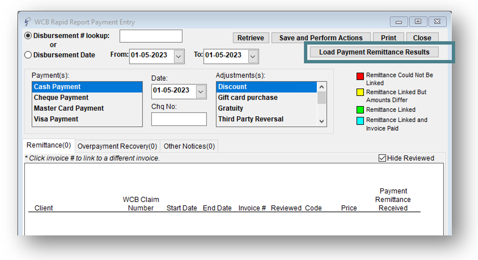Select Master Card Payment option
This screenshot has height=260, width=478.
click(x=87, y=108)
